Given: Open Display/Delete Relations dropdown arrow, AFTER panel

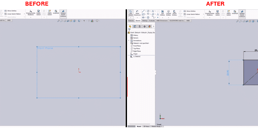Looking at the screenshot, I should point(210,17).
